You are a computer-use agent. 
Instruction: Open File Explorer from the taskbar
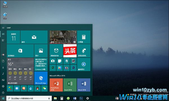pos(55,98)
